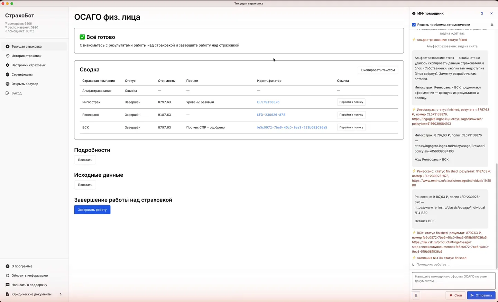Image resolution: width=498 pixels, height=302 pixels.
Task: Toggle Решать проблемы автоматически checkbox
Action: [414, 25]
